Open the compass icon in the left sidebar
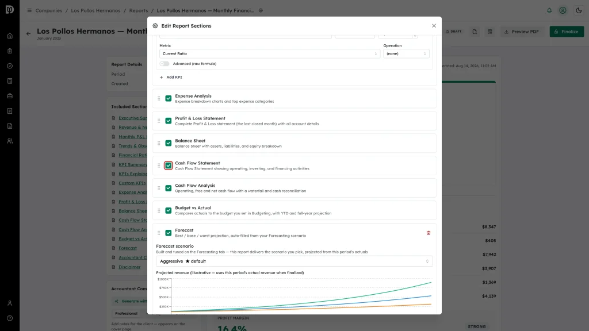Image resolution: width=589 pixels, height=331 pixels. (x=10, y=66)
